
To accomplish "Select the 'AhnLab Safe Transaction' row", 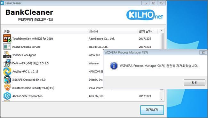I will pyautogui.click(x=81, y=96).
